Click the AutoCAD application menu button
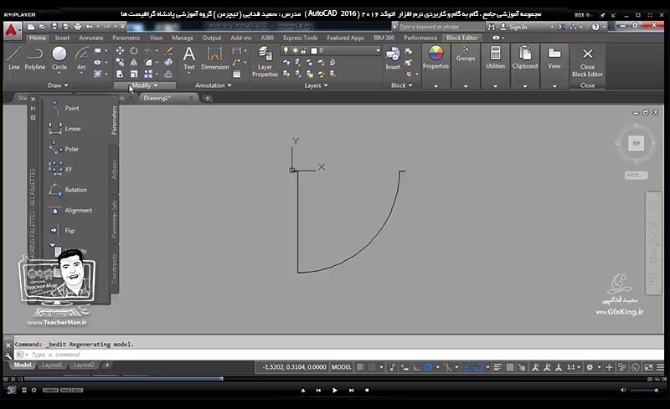 coord(12,30)
